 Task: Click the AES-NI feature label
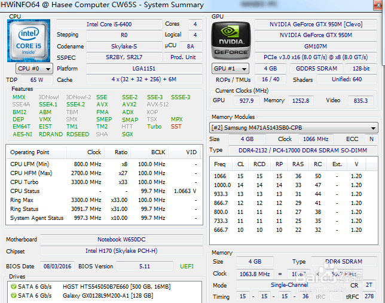click(x=22, y=134)
